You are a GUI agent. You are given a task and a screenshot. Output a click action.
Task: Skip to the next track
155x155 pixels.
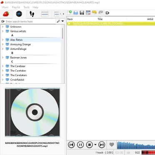coord(102,145)
